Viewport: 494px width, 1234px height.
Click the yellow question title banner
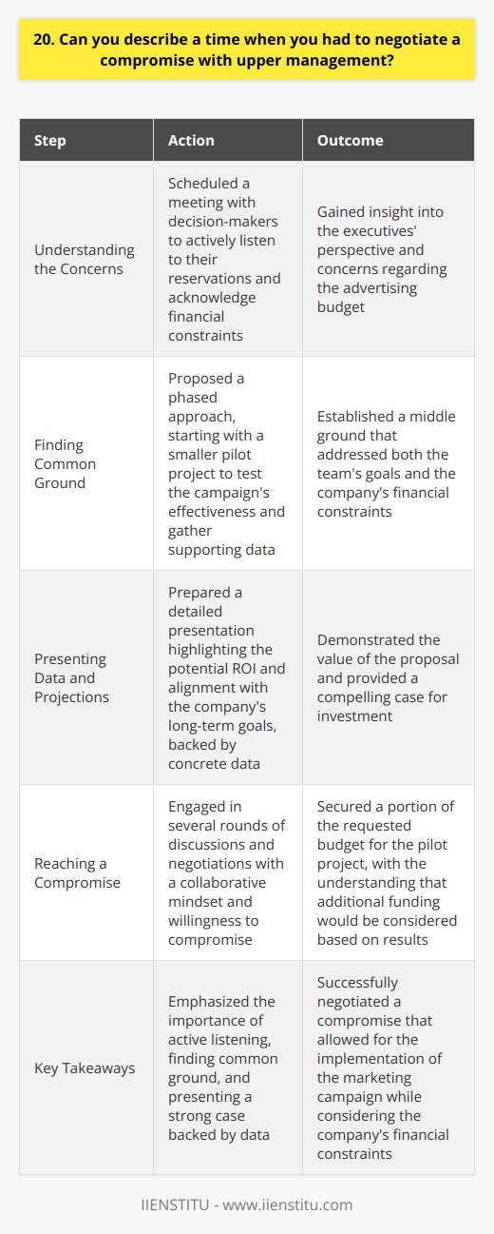(x=247, y=44)
